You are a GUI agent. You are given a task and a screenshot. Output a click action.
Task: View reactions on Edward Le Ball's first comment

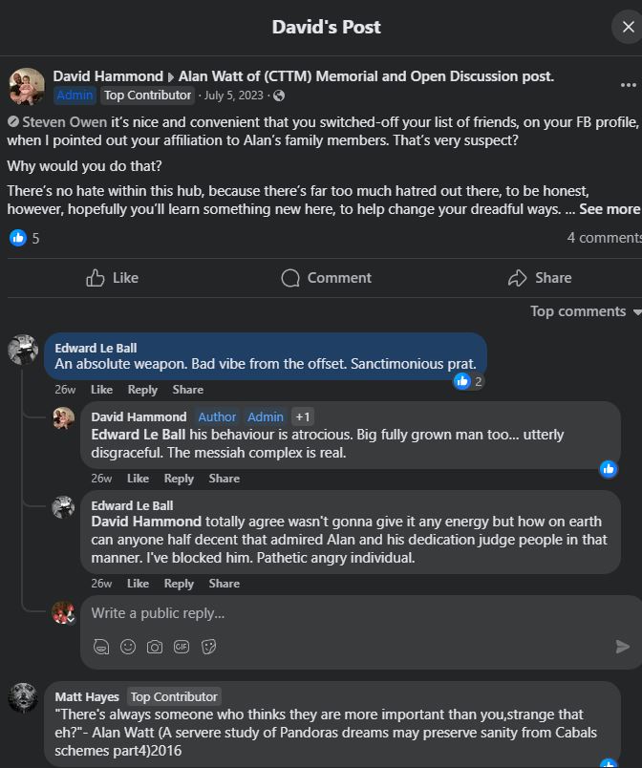click(468, 381)
